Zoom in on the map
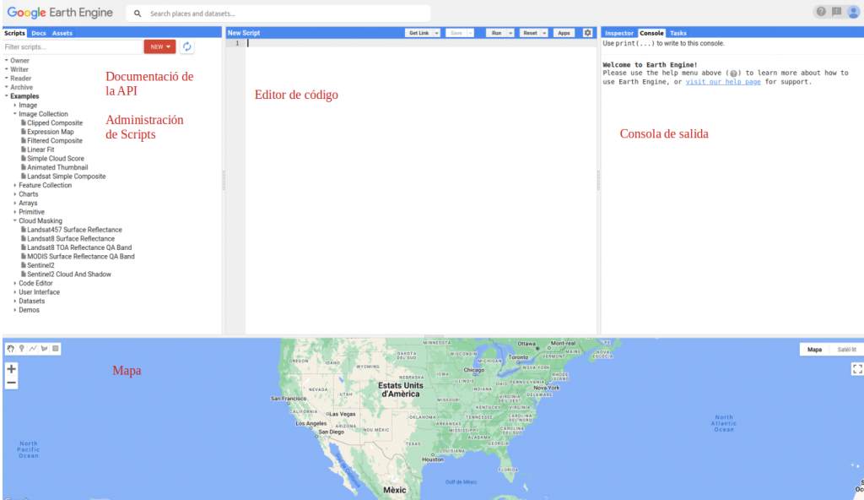This screenshot has height=500, width=864. 12,369
